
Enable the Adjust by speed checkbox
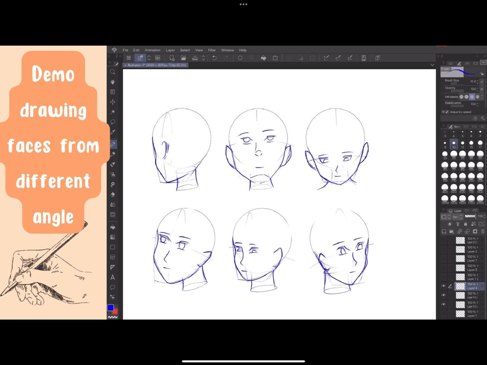(x=446, y=112)
